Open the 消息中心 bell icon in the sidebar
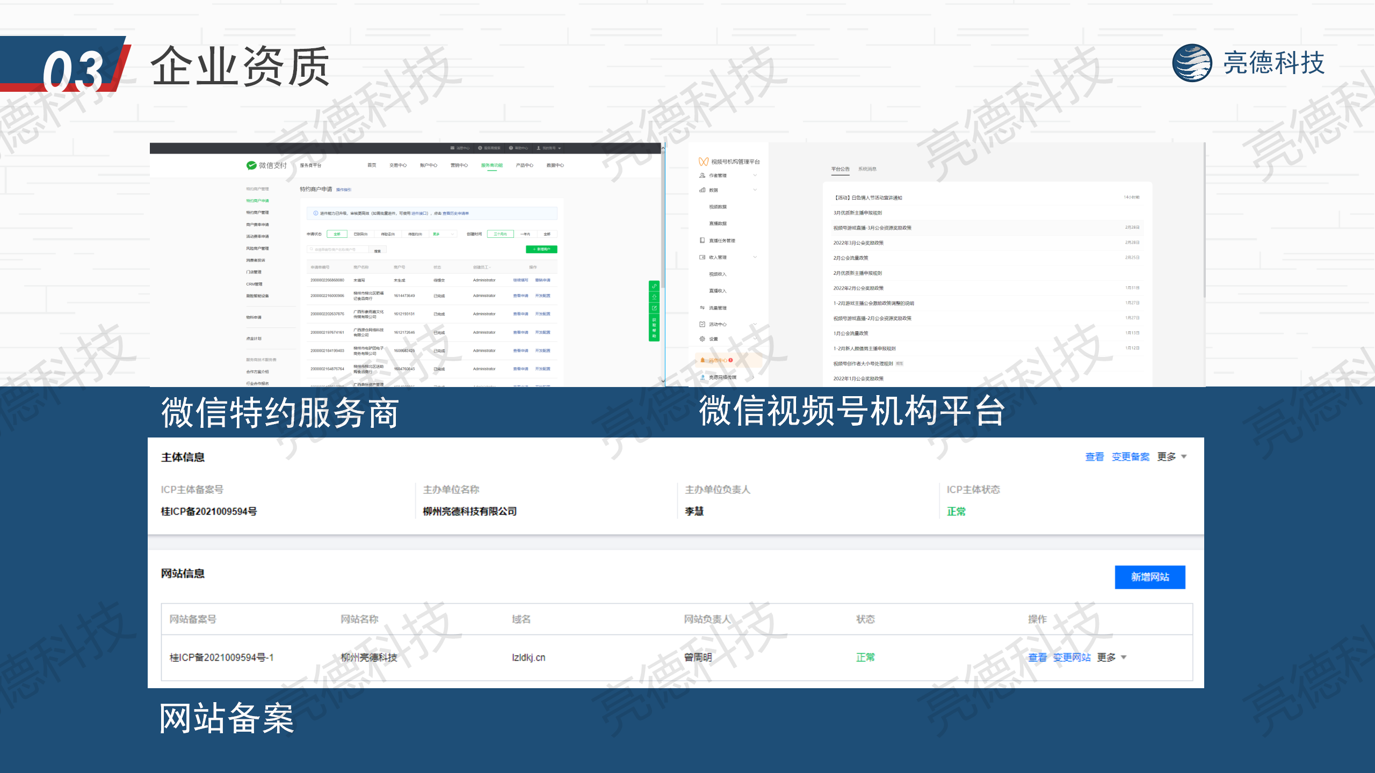Screen dimensions: 1375x773 click(x=703, y=359)
